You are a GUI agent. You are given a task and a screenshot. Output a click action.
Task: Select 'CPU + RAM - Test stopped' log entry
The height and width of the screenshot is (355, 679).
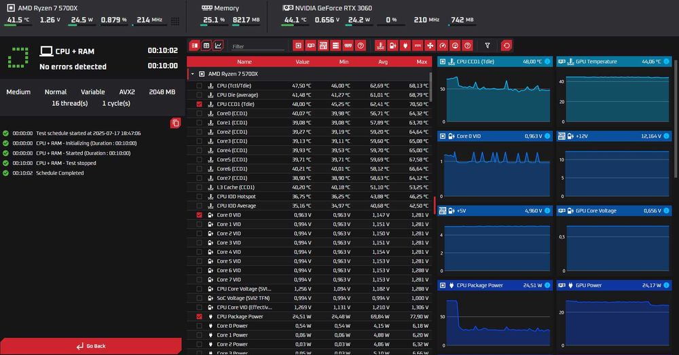click(66, 163)
